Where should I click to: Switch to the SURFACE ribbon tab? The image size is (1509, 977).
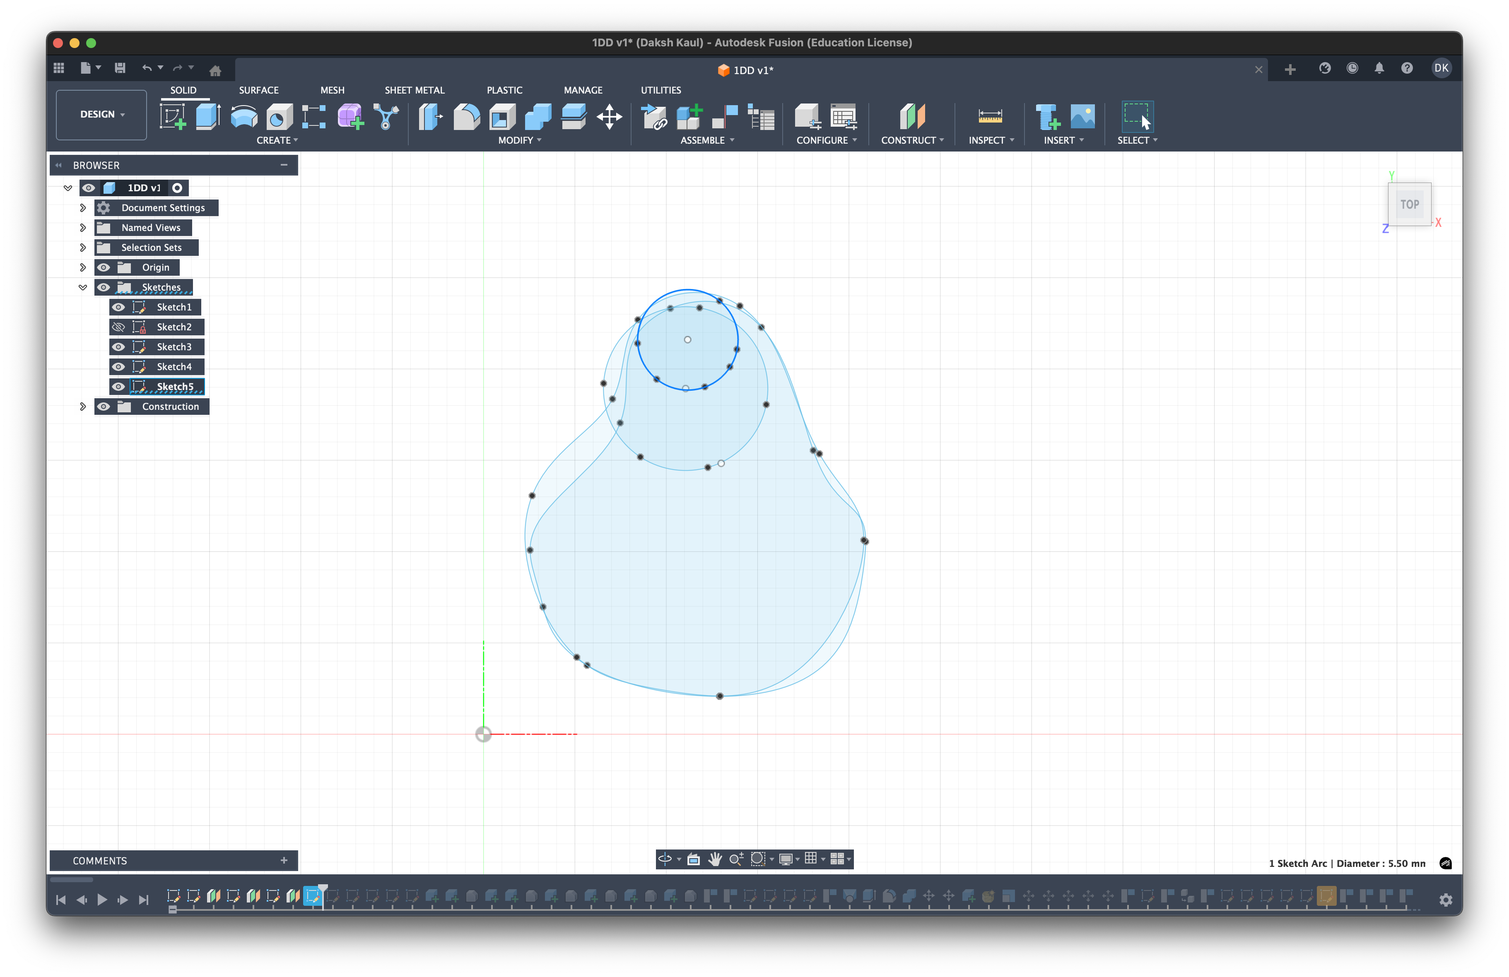pos(259,90)
